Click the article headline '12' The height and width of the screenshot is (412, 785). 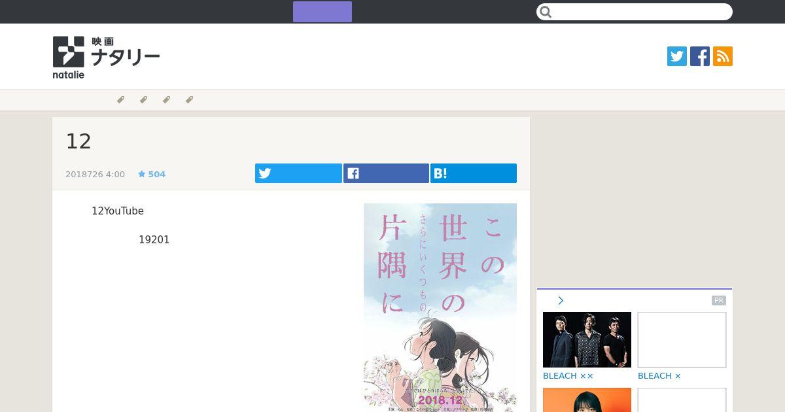[78, 141]
